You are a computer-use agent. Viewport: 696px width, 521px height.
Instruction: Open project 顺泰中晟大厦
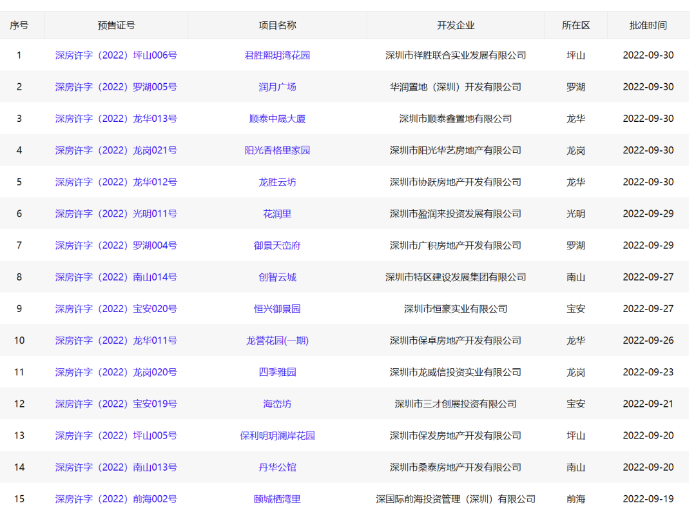[277, 119]
